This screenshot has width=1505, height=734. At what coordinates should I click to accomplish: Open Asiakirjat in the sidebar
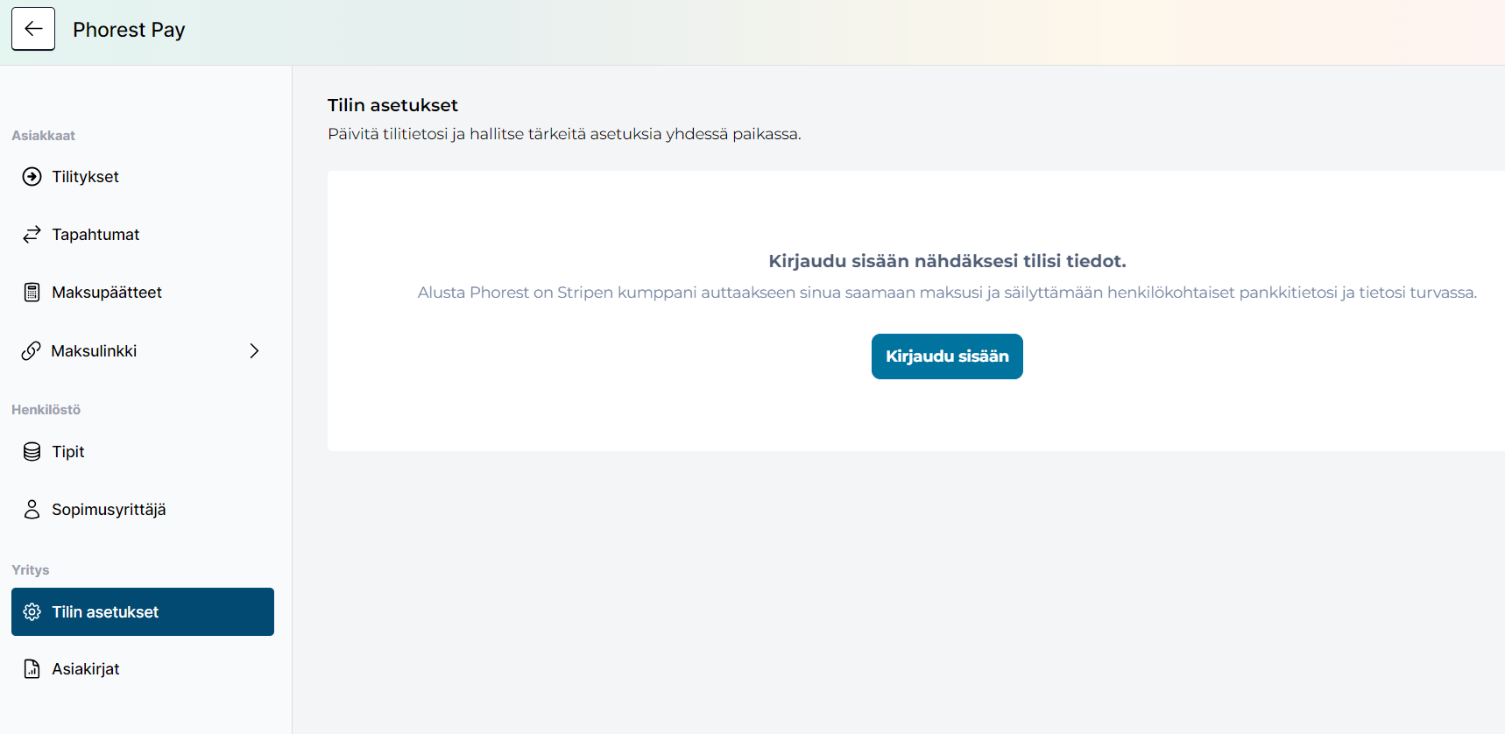(x=143, y=669)
